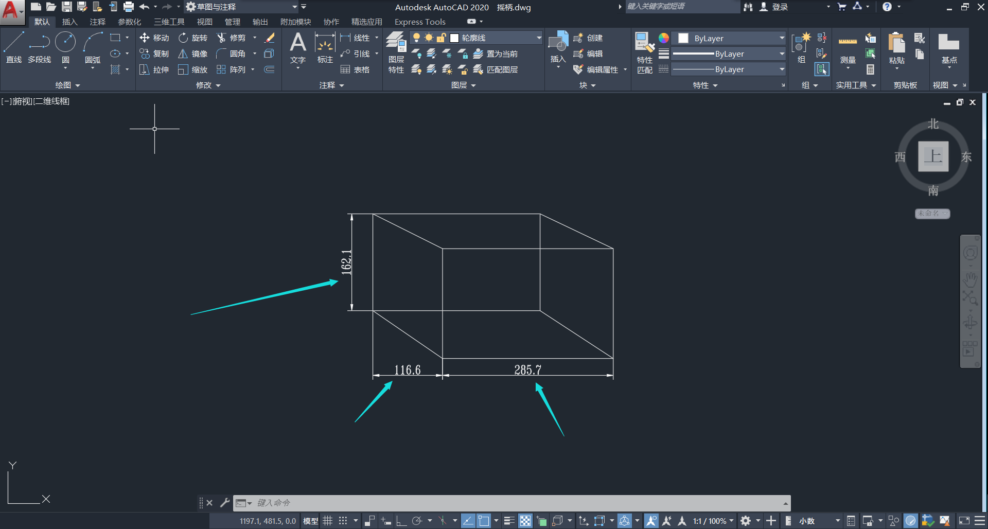Viewport: 988px width, 529px height.
Task: Click the object color wheel swatch
Action: [x=664, y=38]
